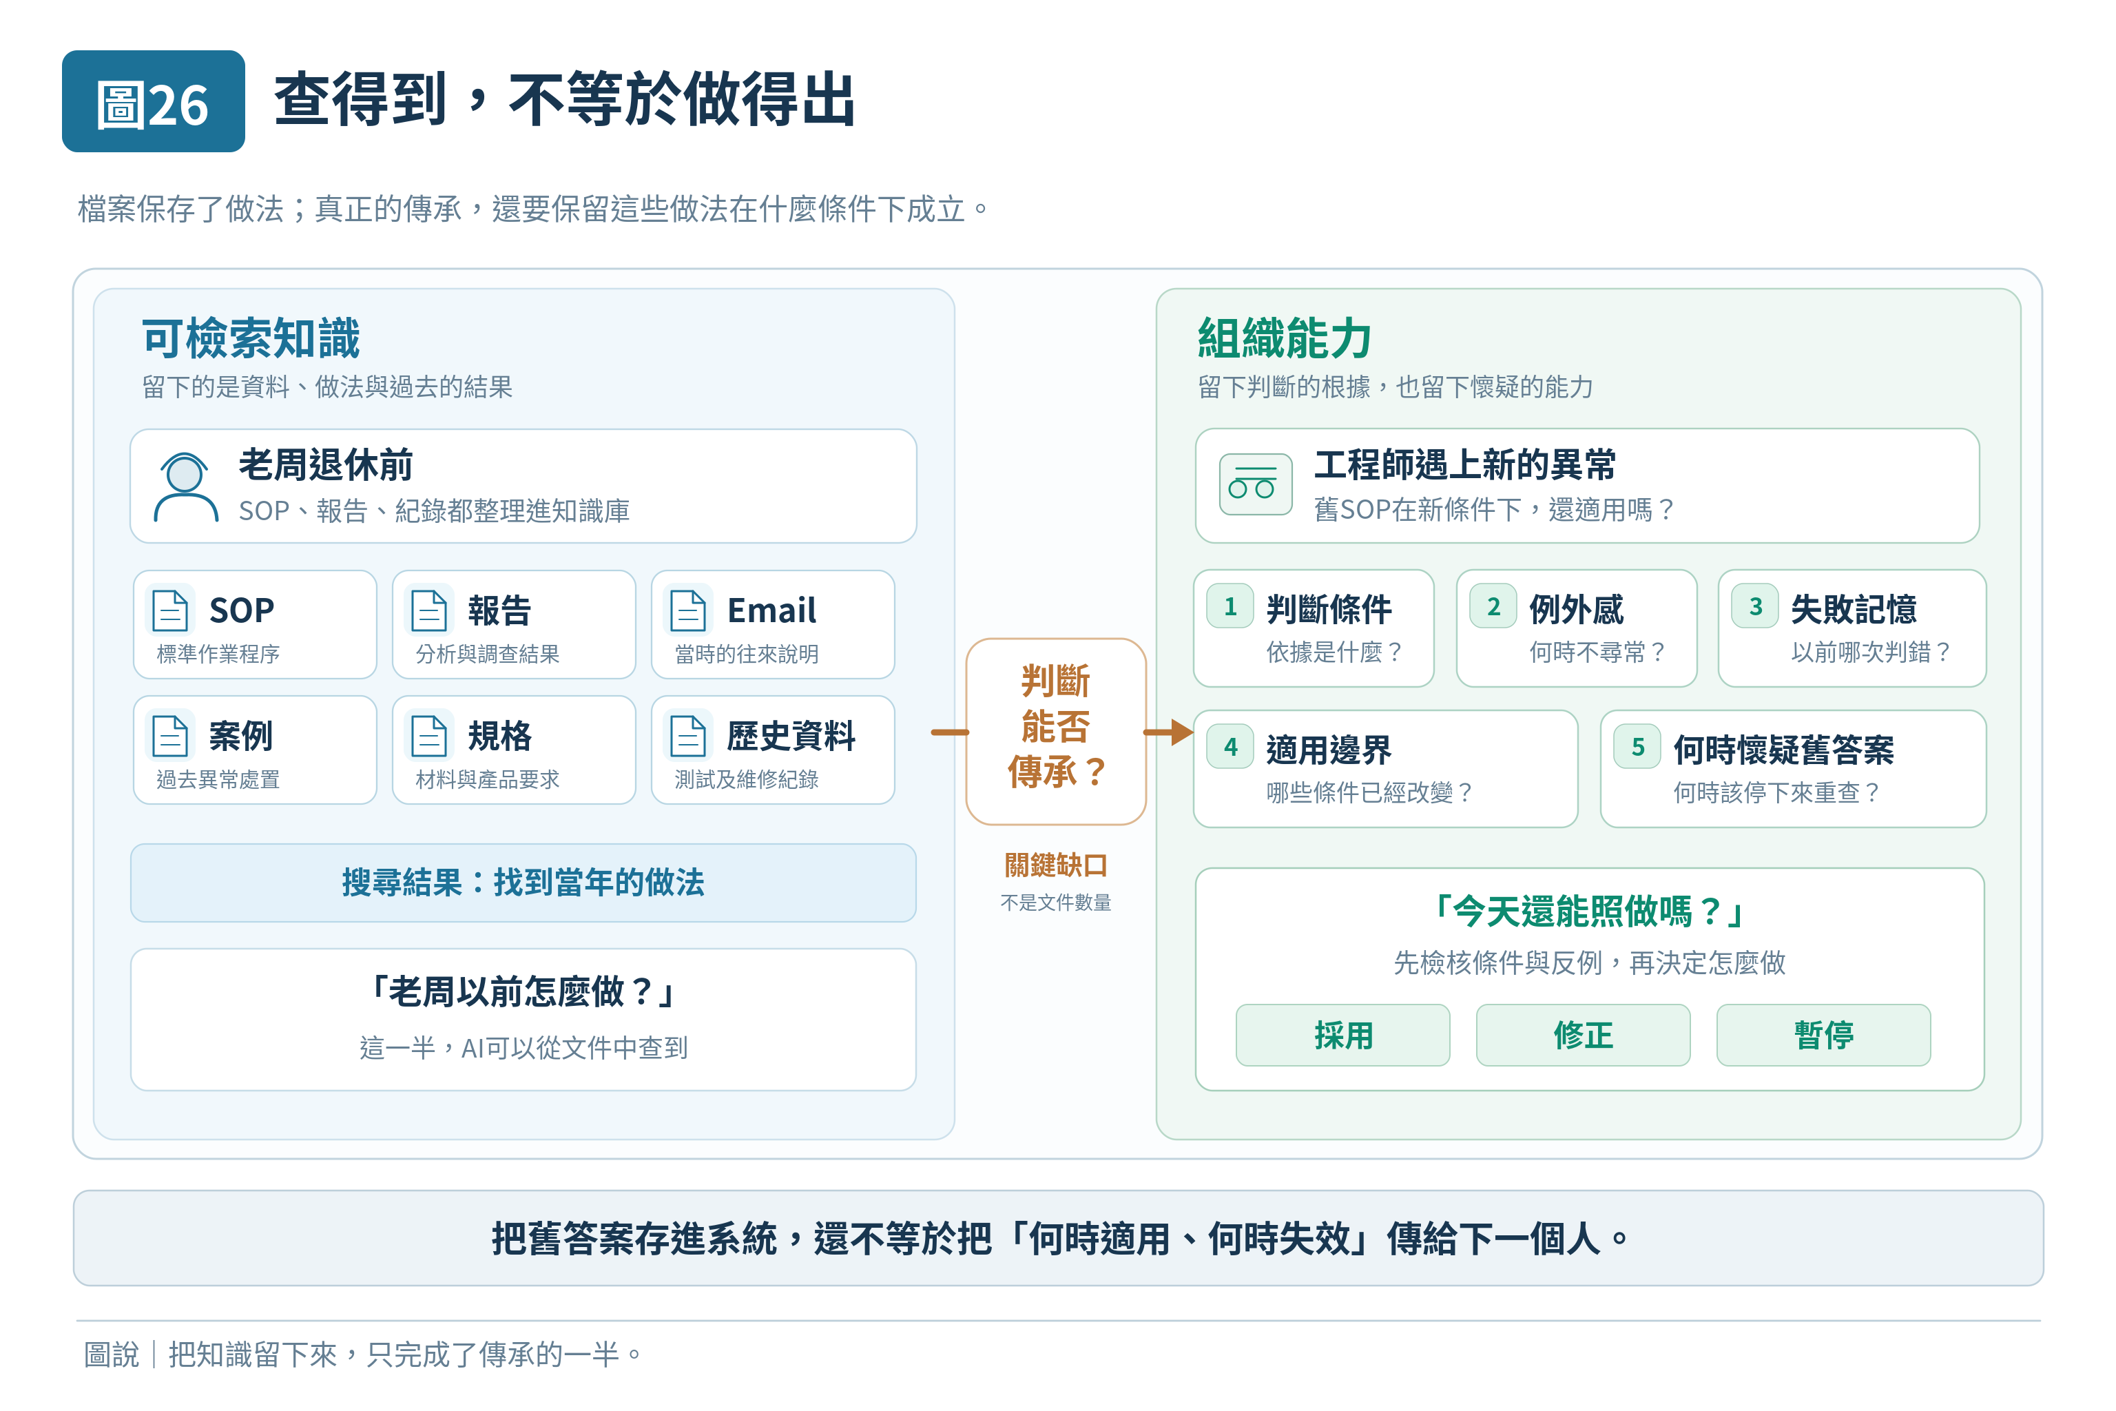Click the 「老周以前怎麼做？」 card
This screenshot has height=1411, width=2116.
coord(523,1019)
